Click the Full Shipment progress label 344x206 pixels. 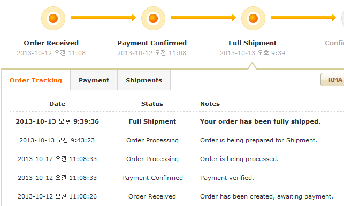(x=253, y=43)
